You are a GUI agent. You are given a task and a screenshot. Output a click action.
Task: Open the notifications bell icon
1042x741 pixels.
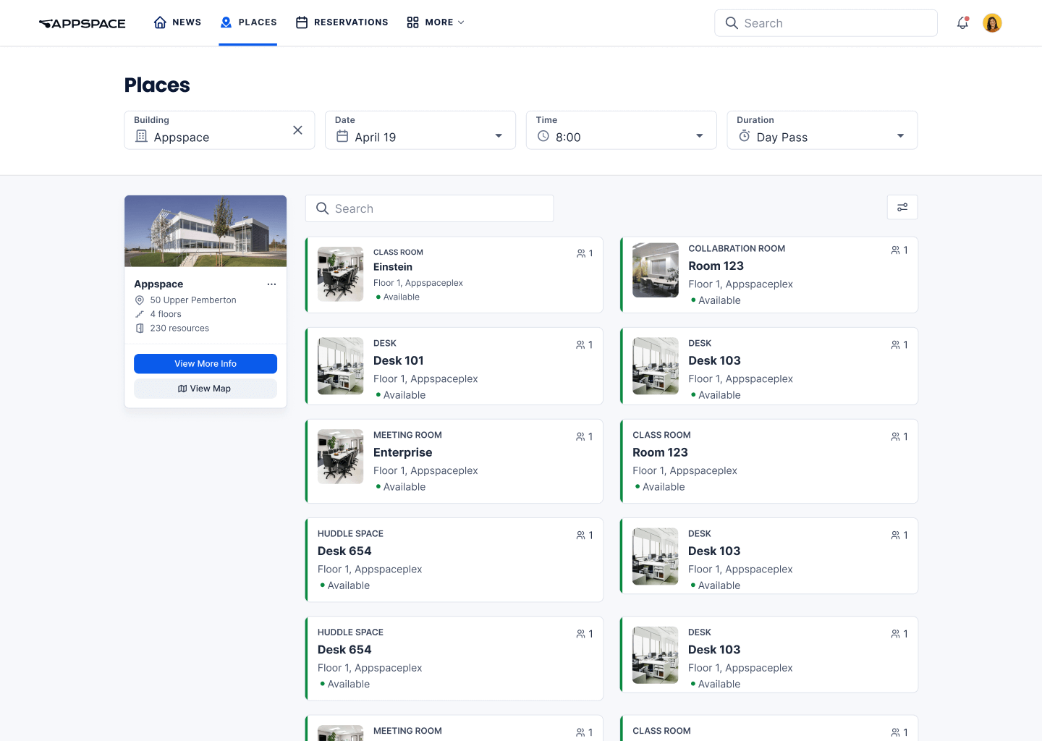(962, 23)
